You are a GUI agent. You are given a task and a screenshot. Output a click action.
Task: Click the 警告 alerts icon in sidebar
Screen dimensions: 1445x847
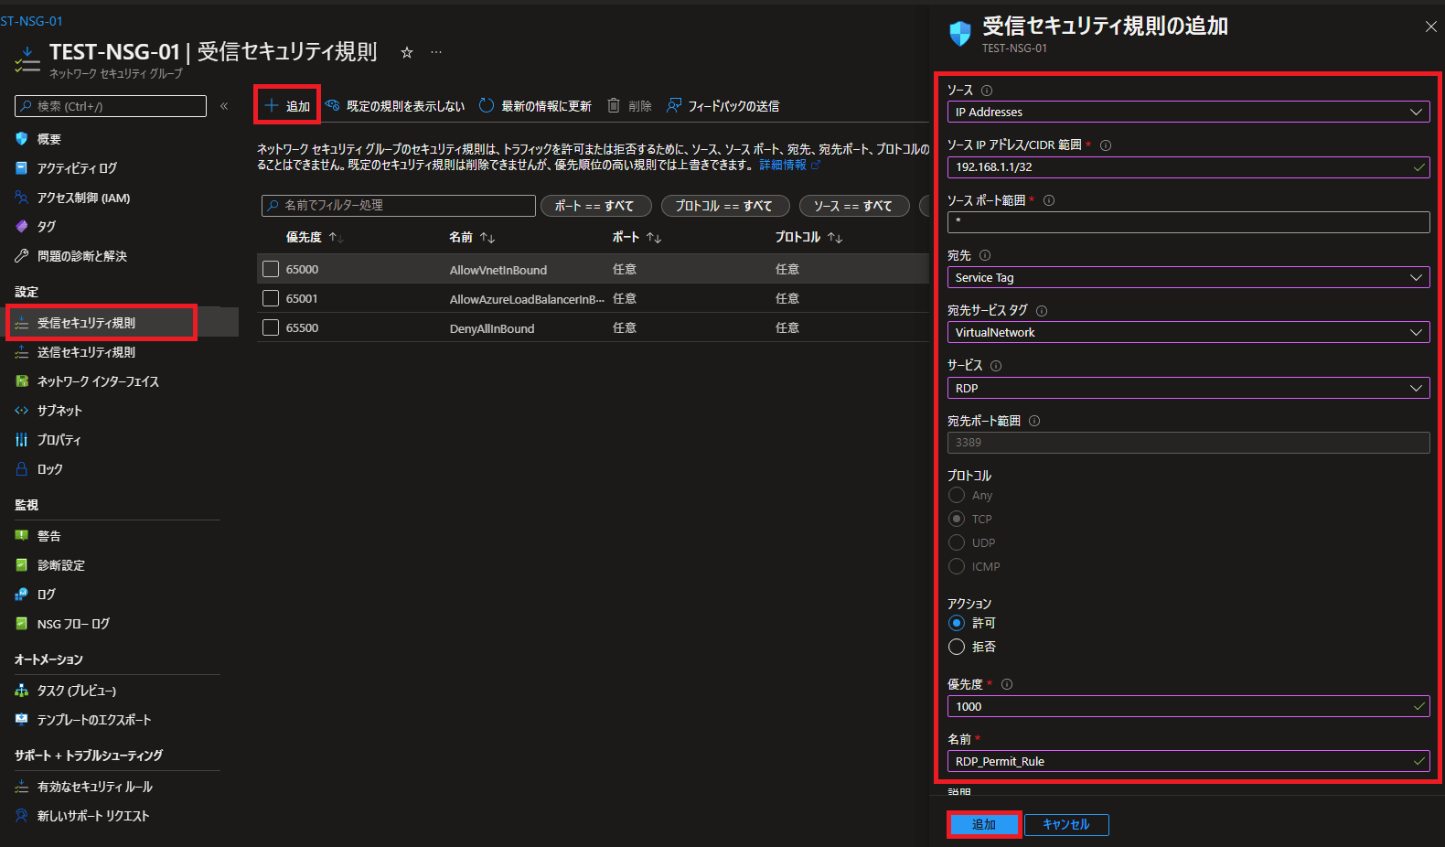22,536
